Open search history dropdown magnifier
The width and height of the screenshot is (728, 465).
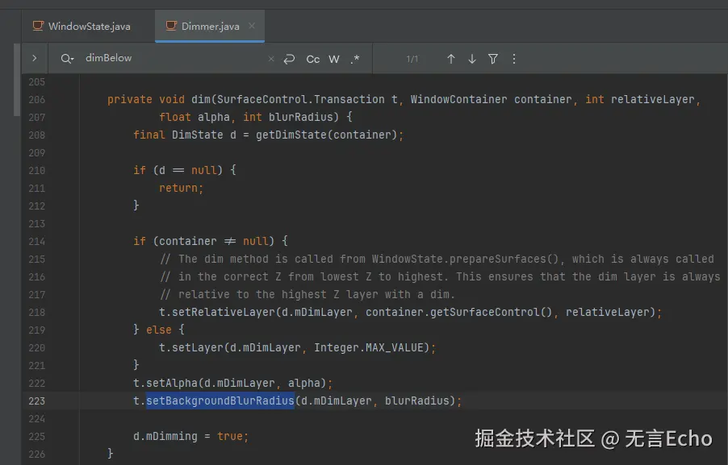point(66,59)
